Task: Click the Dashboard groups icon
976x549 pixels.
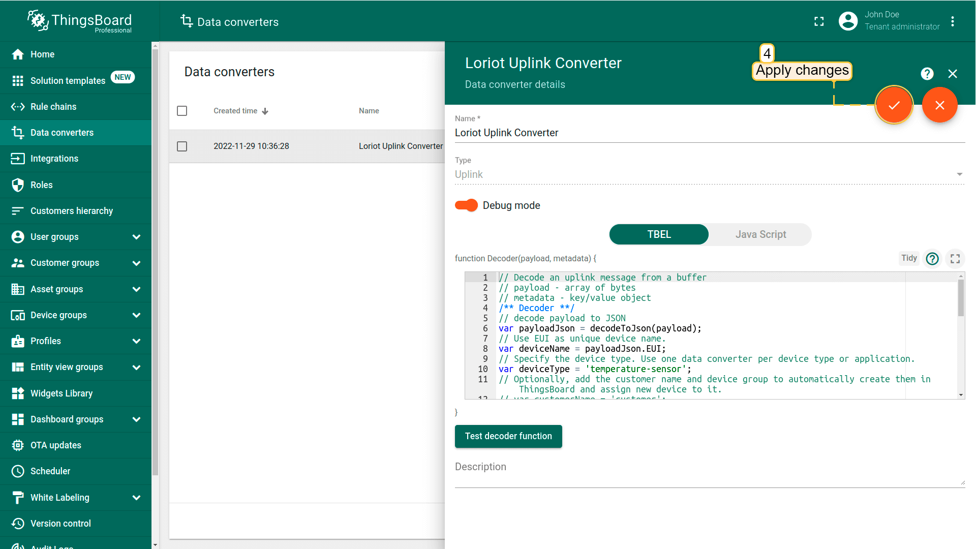Action: pyautogui.click(x=18, y=419)
